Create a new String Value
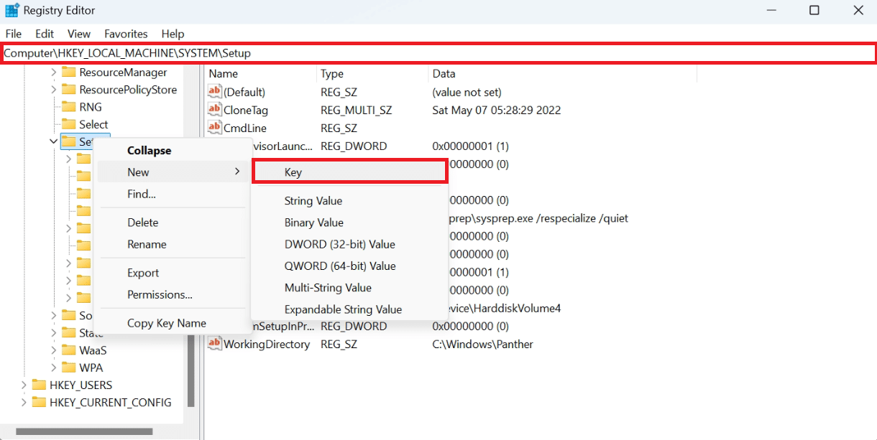The width and height of the screenshot is (877, 440). click(349, 201)
